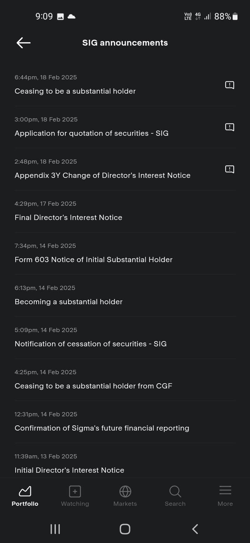Viewport: 250px width, 543px height.
Task: Open Form 603 Notice of Initial Substantial Holder
Action: [x=93, y=260]
